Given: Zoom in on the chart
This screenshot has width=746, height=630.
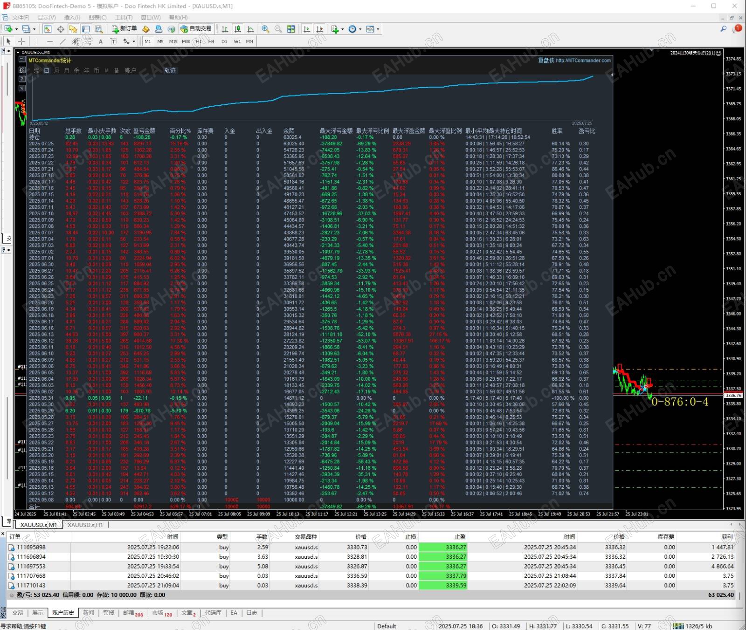Looking at the screenshot, I should 265,29.
